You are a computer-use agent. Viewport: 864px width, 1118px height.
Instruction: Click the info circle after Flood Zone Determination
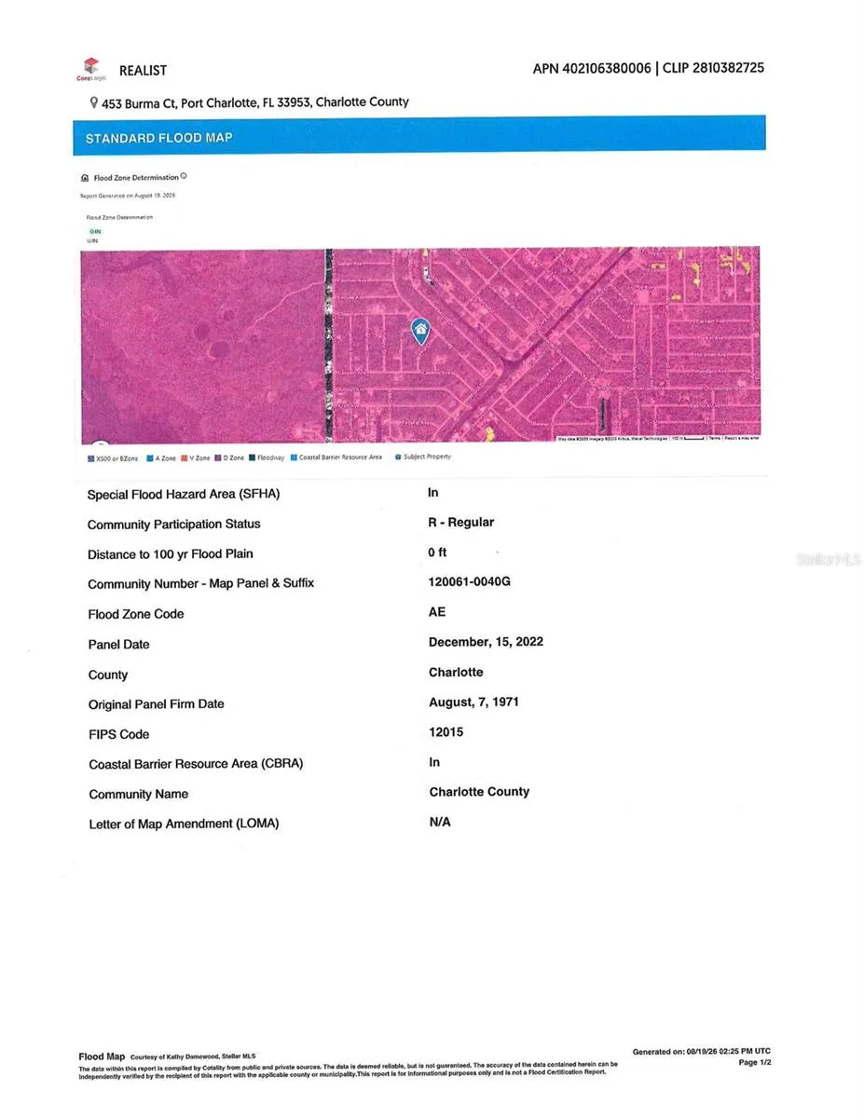coord(184,176)
